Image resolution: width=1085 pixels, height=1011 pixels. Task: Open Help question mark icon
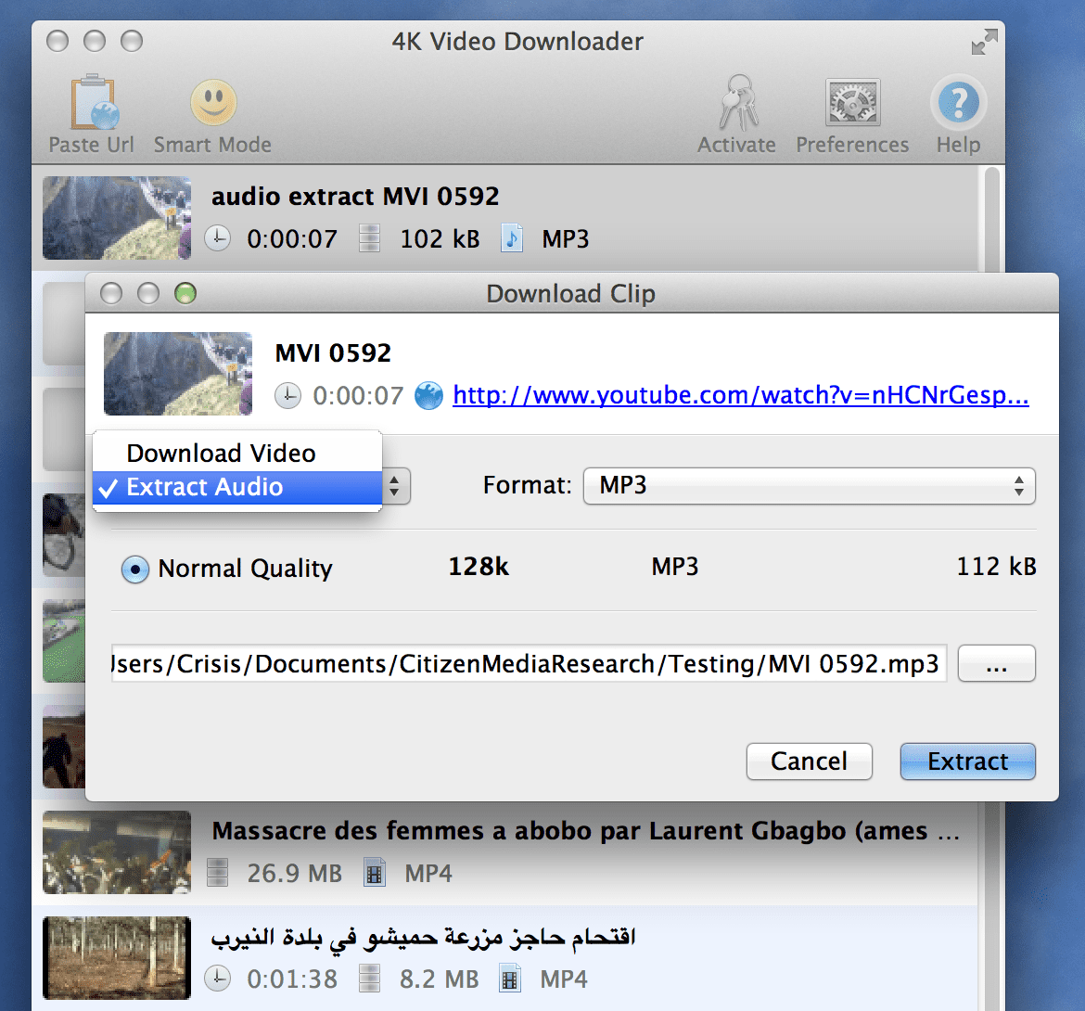point(958,102)
